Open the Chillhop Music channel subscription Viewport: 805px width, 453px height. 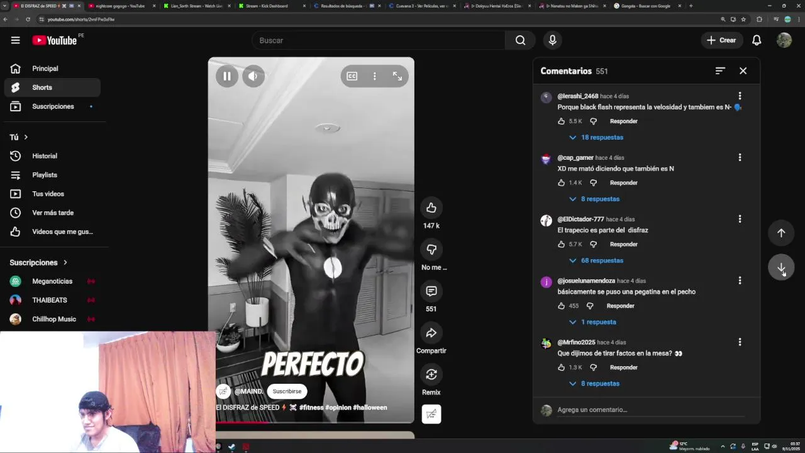click(x=52, y=319)
